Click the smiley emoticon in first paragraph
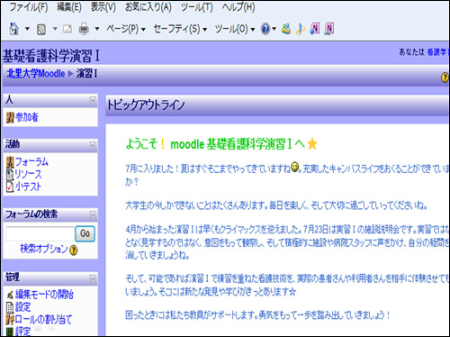450x337 pixels. pos(295,168)
